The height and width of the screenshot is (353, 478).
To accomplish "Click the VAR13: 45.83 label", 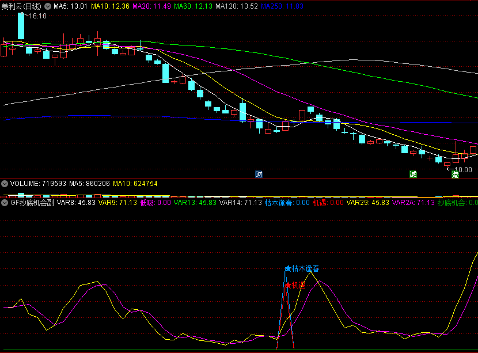I will [195, 203].
